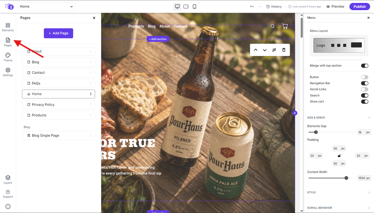Click the search icon in site header
The height and width of the screenshot is (213, 374).
coord(272,26)
